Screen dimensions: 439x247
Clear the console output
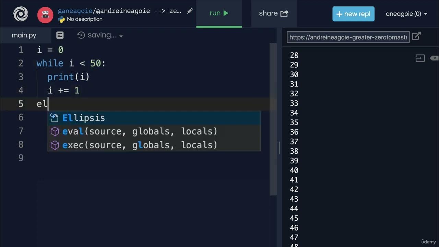coord(434,58)
